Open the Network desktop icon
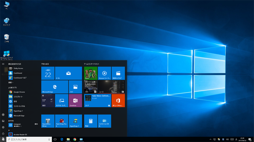254x142 pixels. click(6, 22)
